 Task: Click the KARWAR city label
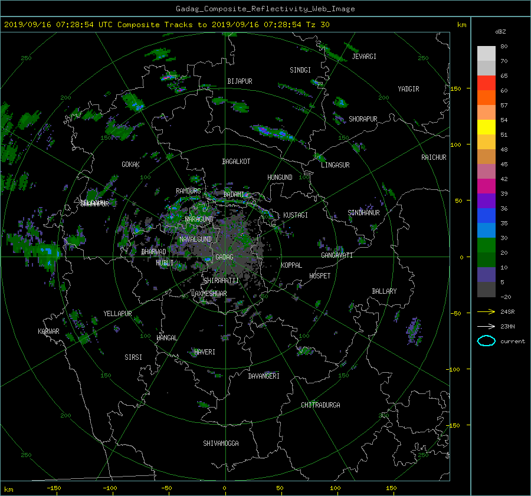[x=48, y=331]
